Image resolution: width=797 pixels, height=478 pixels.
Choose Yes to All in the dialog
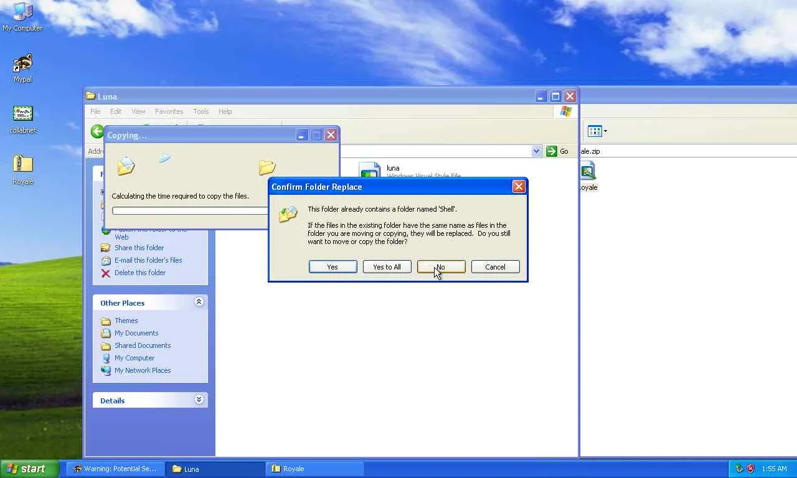pos(387,267)
